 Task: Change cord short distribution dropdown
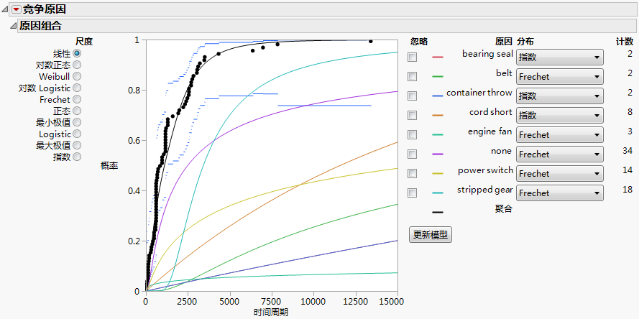[559, 115]
